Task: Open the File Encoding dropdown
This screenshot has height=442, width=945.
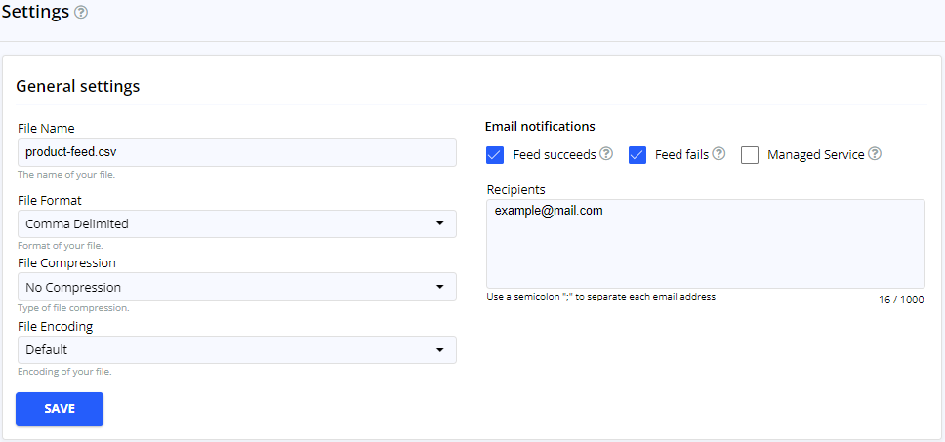Action: (237, 350)
